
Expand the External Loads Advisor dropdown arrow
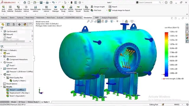[x=35, y=14]
